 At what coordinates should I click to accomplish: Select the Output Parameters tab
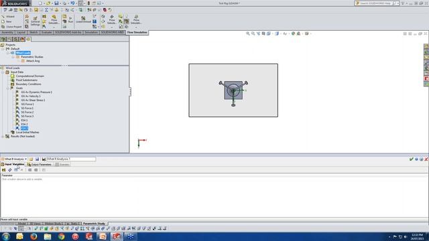pyautogui.click(x=39, y=165)
